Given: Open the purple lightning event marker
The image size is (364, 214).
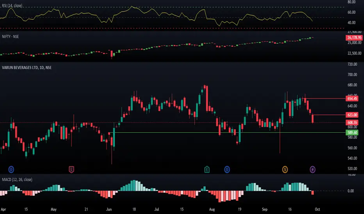Looking at the screenshot, I should (x=313, y=170).
